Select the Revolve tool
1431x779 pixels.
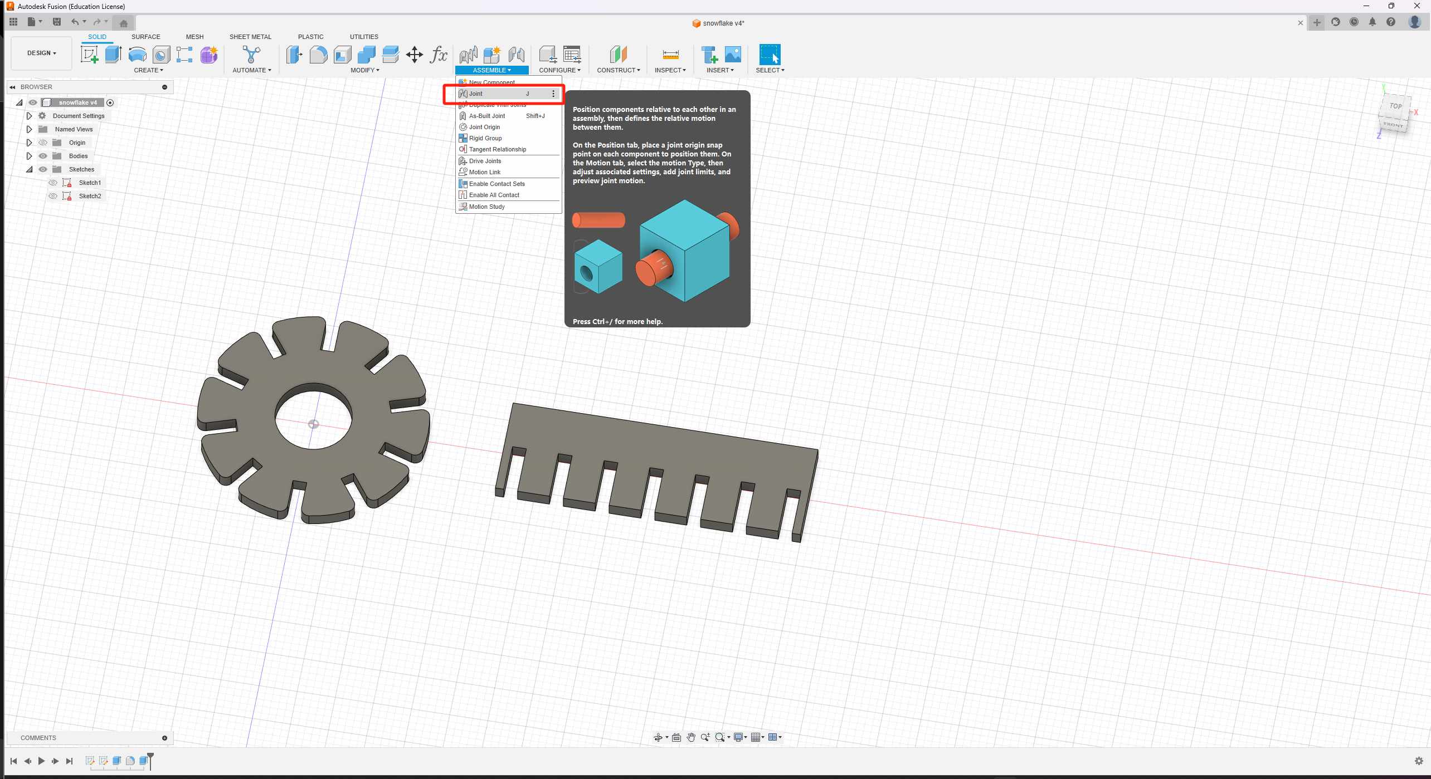(x=137, y=55)
